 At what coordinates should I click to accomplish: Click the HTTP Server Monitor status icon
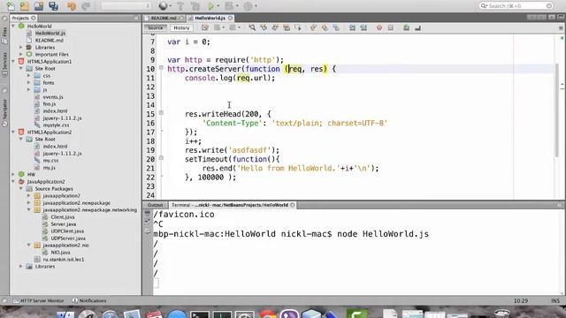[16, 300]
